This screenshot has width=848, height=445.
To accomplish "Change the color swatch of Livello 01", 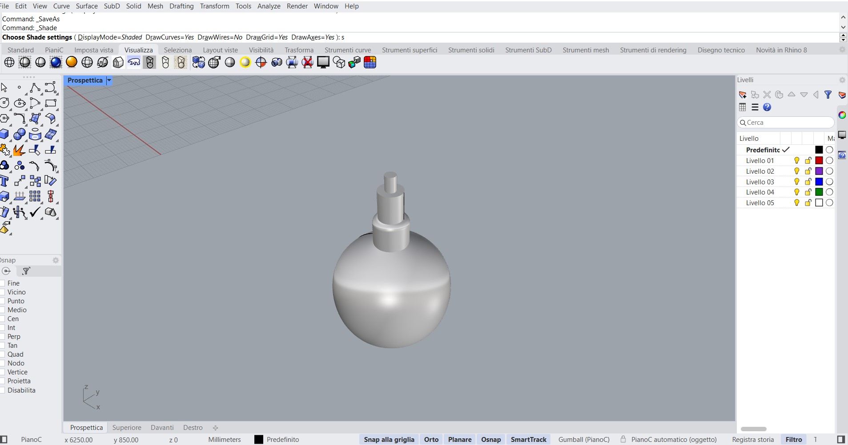I will click(x=819, y=160).
